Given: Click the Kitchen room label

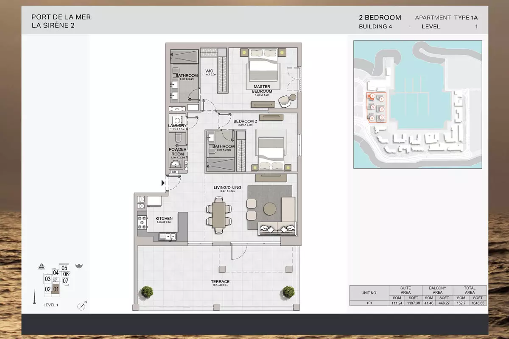Looking at the screenshot, I should click(x=164, y=219).
